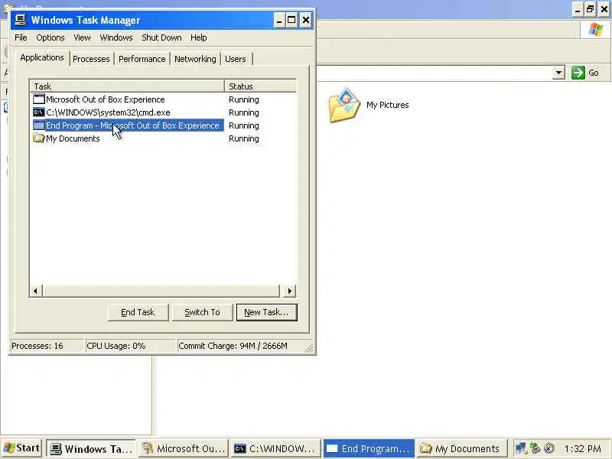Open the Help menu
612x459 pixels.
pos(199,37)
